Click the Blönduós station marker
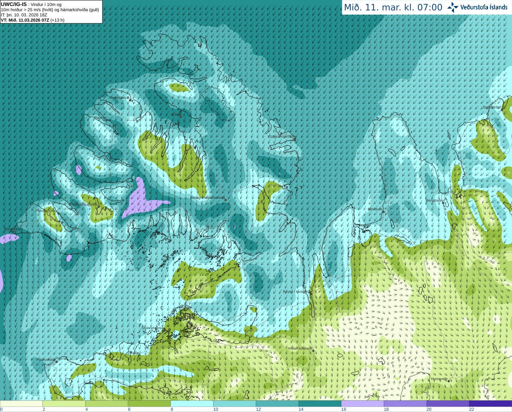 point(383,212)
